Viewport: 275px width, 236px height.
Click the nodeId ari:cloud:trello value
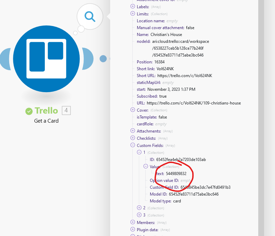181,48
